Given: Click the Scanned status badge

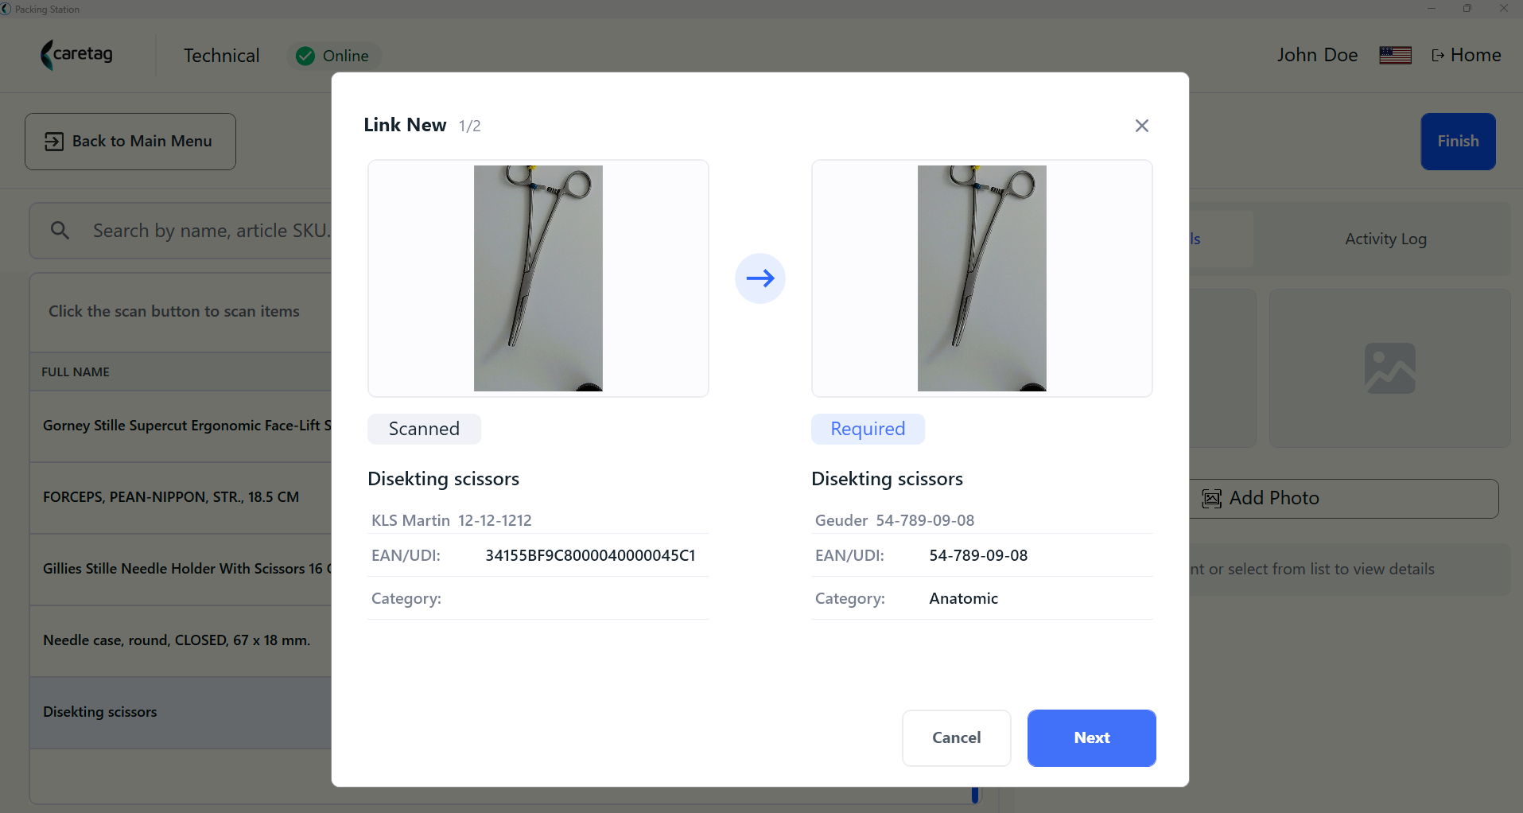Looking at the screenshot, I should tap(424, 429).
